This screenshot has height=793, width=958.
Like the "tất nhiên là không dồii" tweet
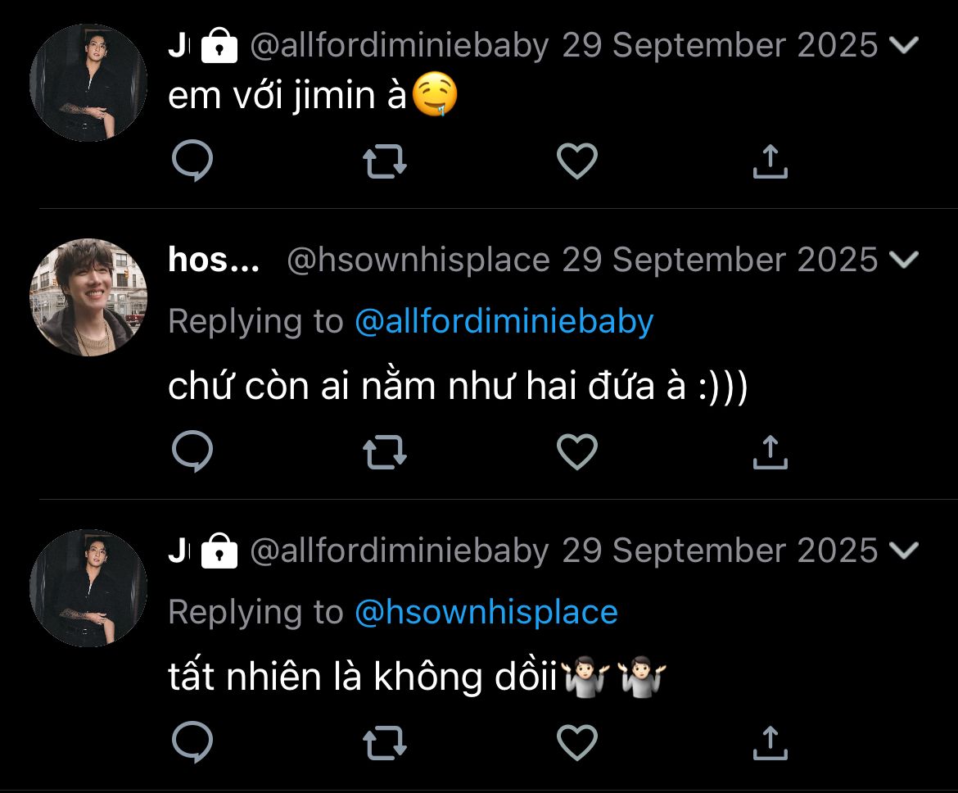tap(577, 742)
